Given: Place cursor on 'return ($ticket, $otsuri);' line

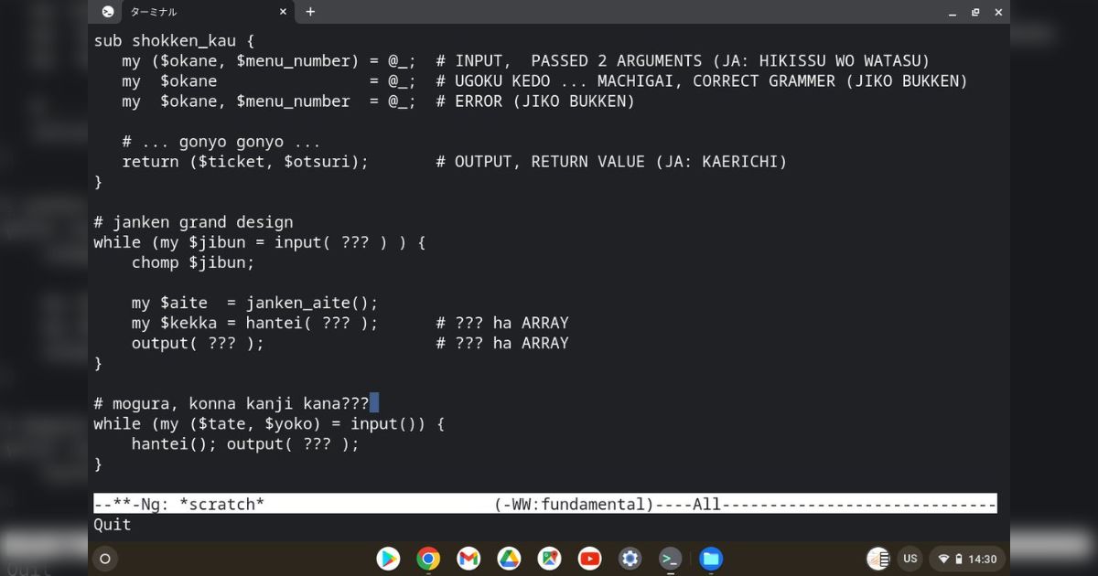Looking at the screenshot, I should tap(245, 162).
